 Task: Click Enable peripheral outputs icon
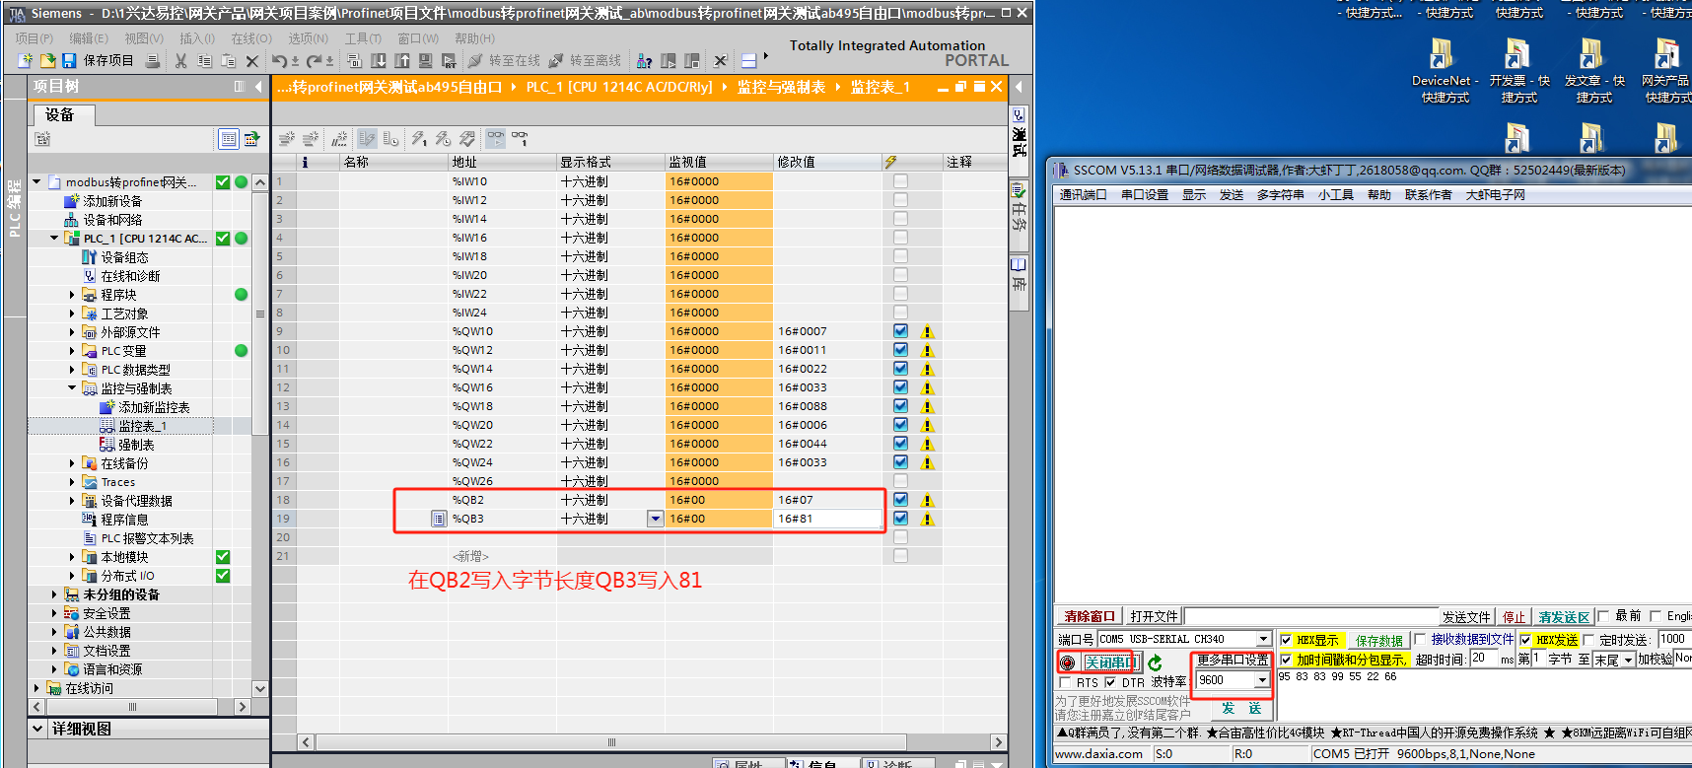(467, 139)
